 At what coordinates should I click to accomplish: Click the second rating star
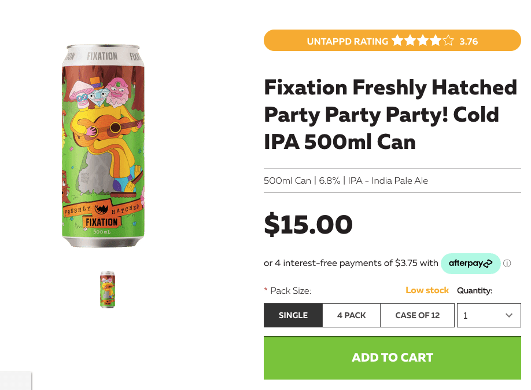point(410,41)
